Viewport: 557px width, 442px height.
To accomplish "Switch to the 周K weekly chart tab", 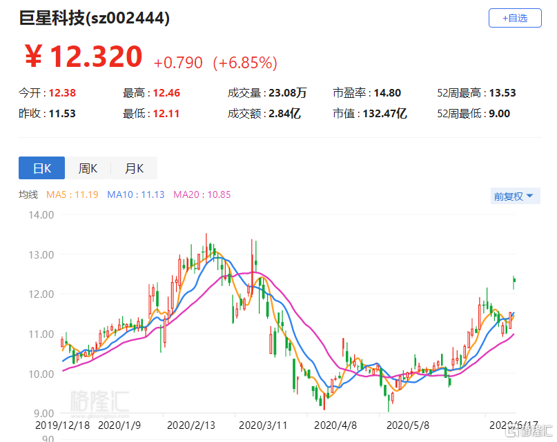I will click(x=88, y=168).
